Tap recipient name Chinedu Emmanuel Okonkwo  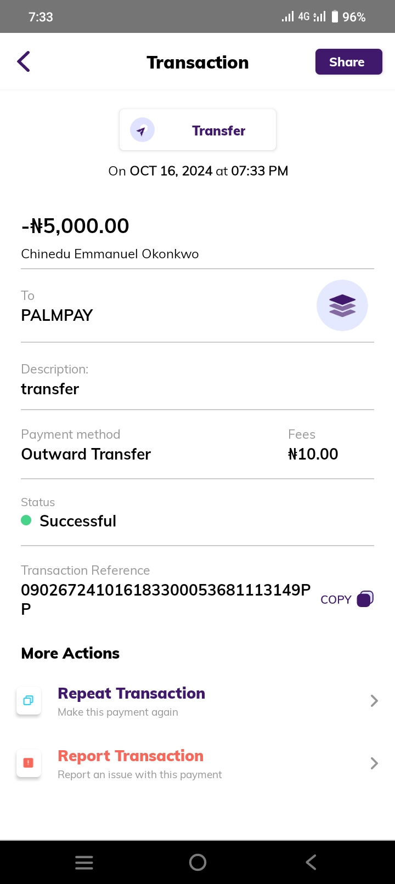[110, 254]
